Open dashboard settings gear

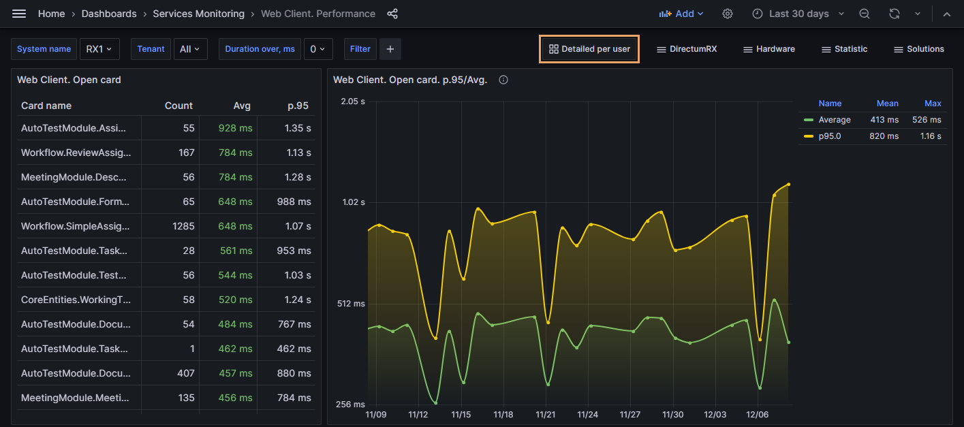(x=728, y=14)
